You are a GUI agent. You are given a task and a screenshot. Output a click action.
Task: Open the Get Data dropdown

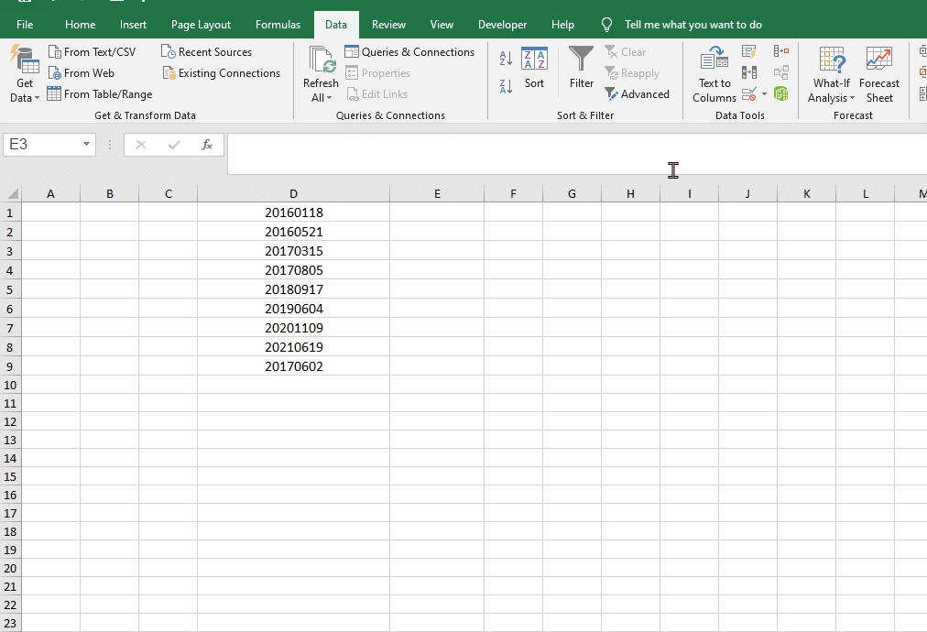pyautogui.click(x=24, y=72)
